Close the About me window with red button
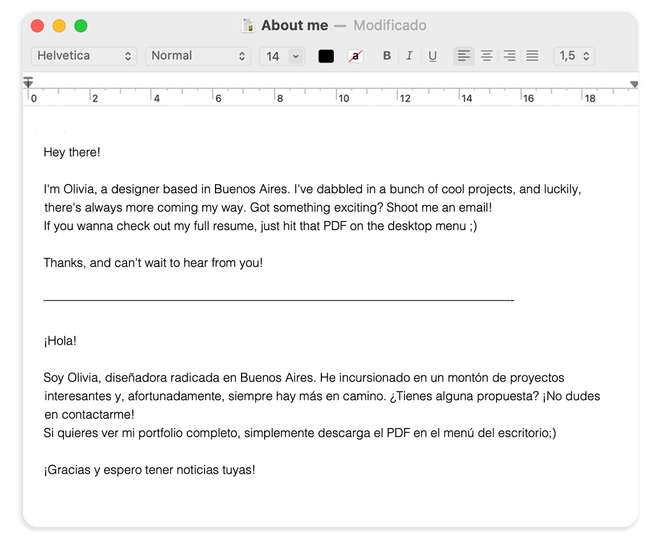Image resolution: width=660 pixels, height=554 pixels. point(38,25)
